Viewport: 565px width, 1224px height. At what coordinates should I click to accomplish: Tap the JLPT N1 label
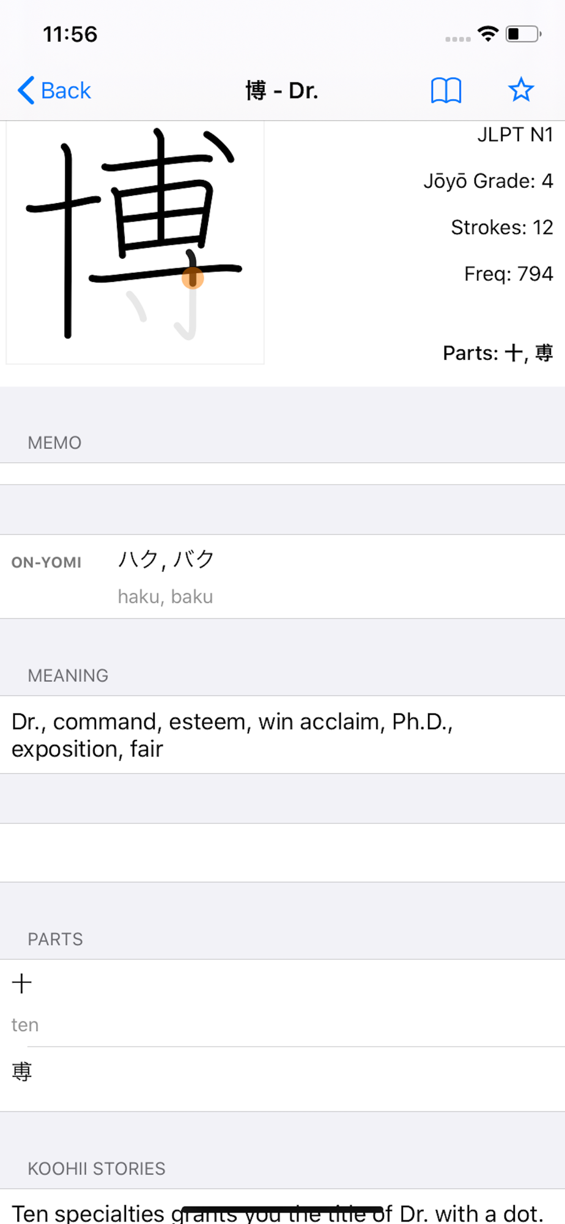click(x=515, y=135)
